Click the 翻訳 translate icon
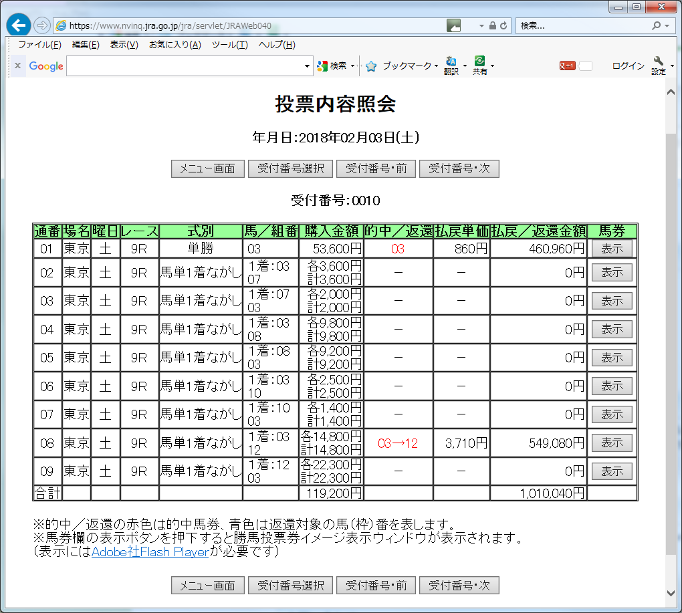The image size is (682, 613). coord(451,66)
